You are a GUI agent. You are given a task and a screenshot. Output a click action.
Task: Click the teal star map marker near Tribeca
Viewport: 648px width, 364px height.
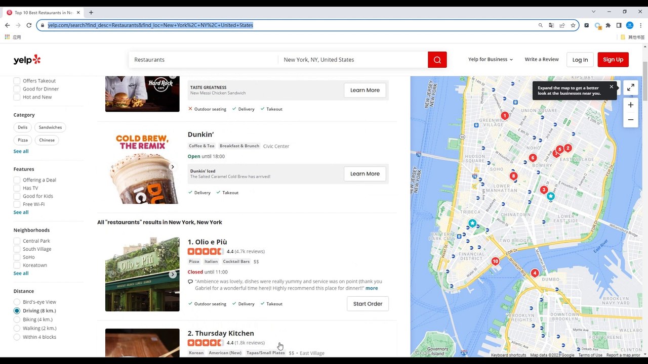(472, 223)
